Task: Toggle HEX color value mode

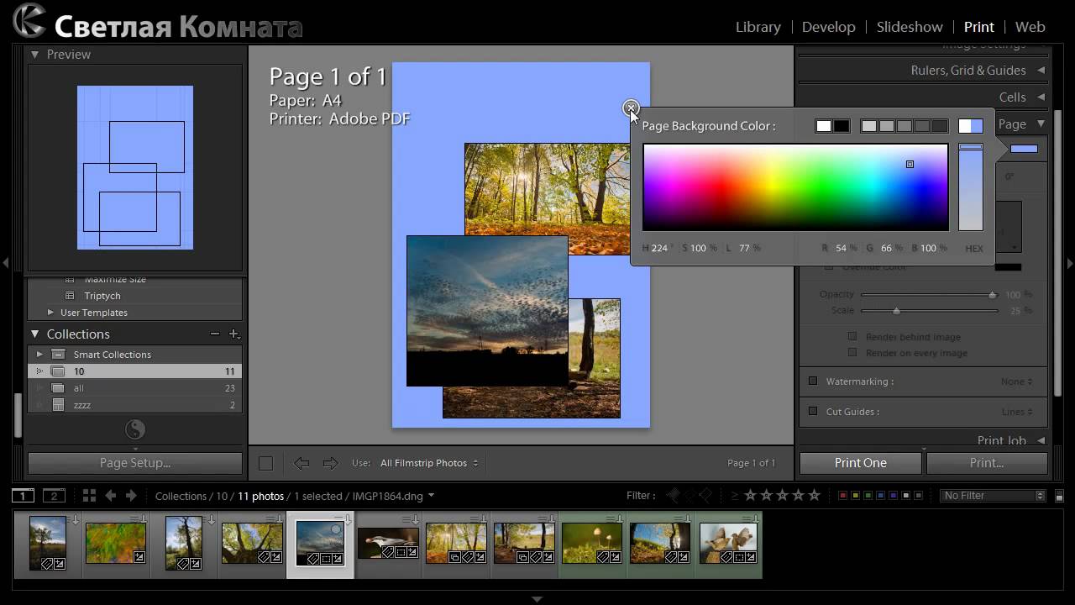Action: [974, 249]
